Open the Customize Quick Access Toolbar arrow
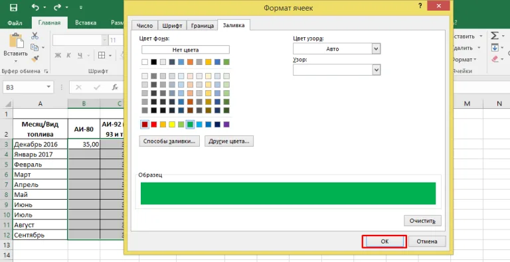Screen dimensions: 510x262 pos(80,7)
